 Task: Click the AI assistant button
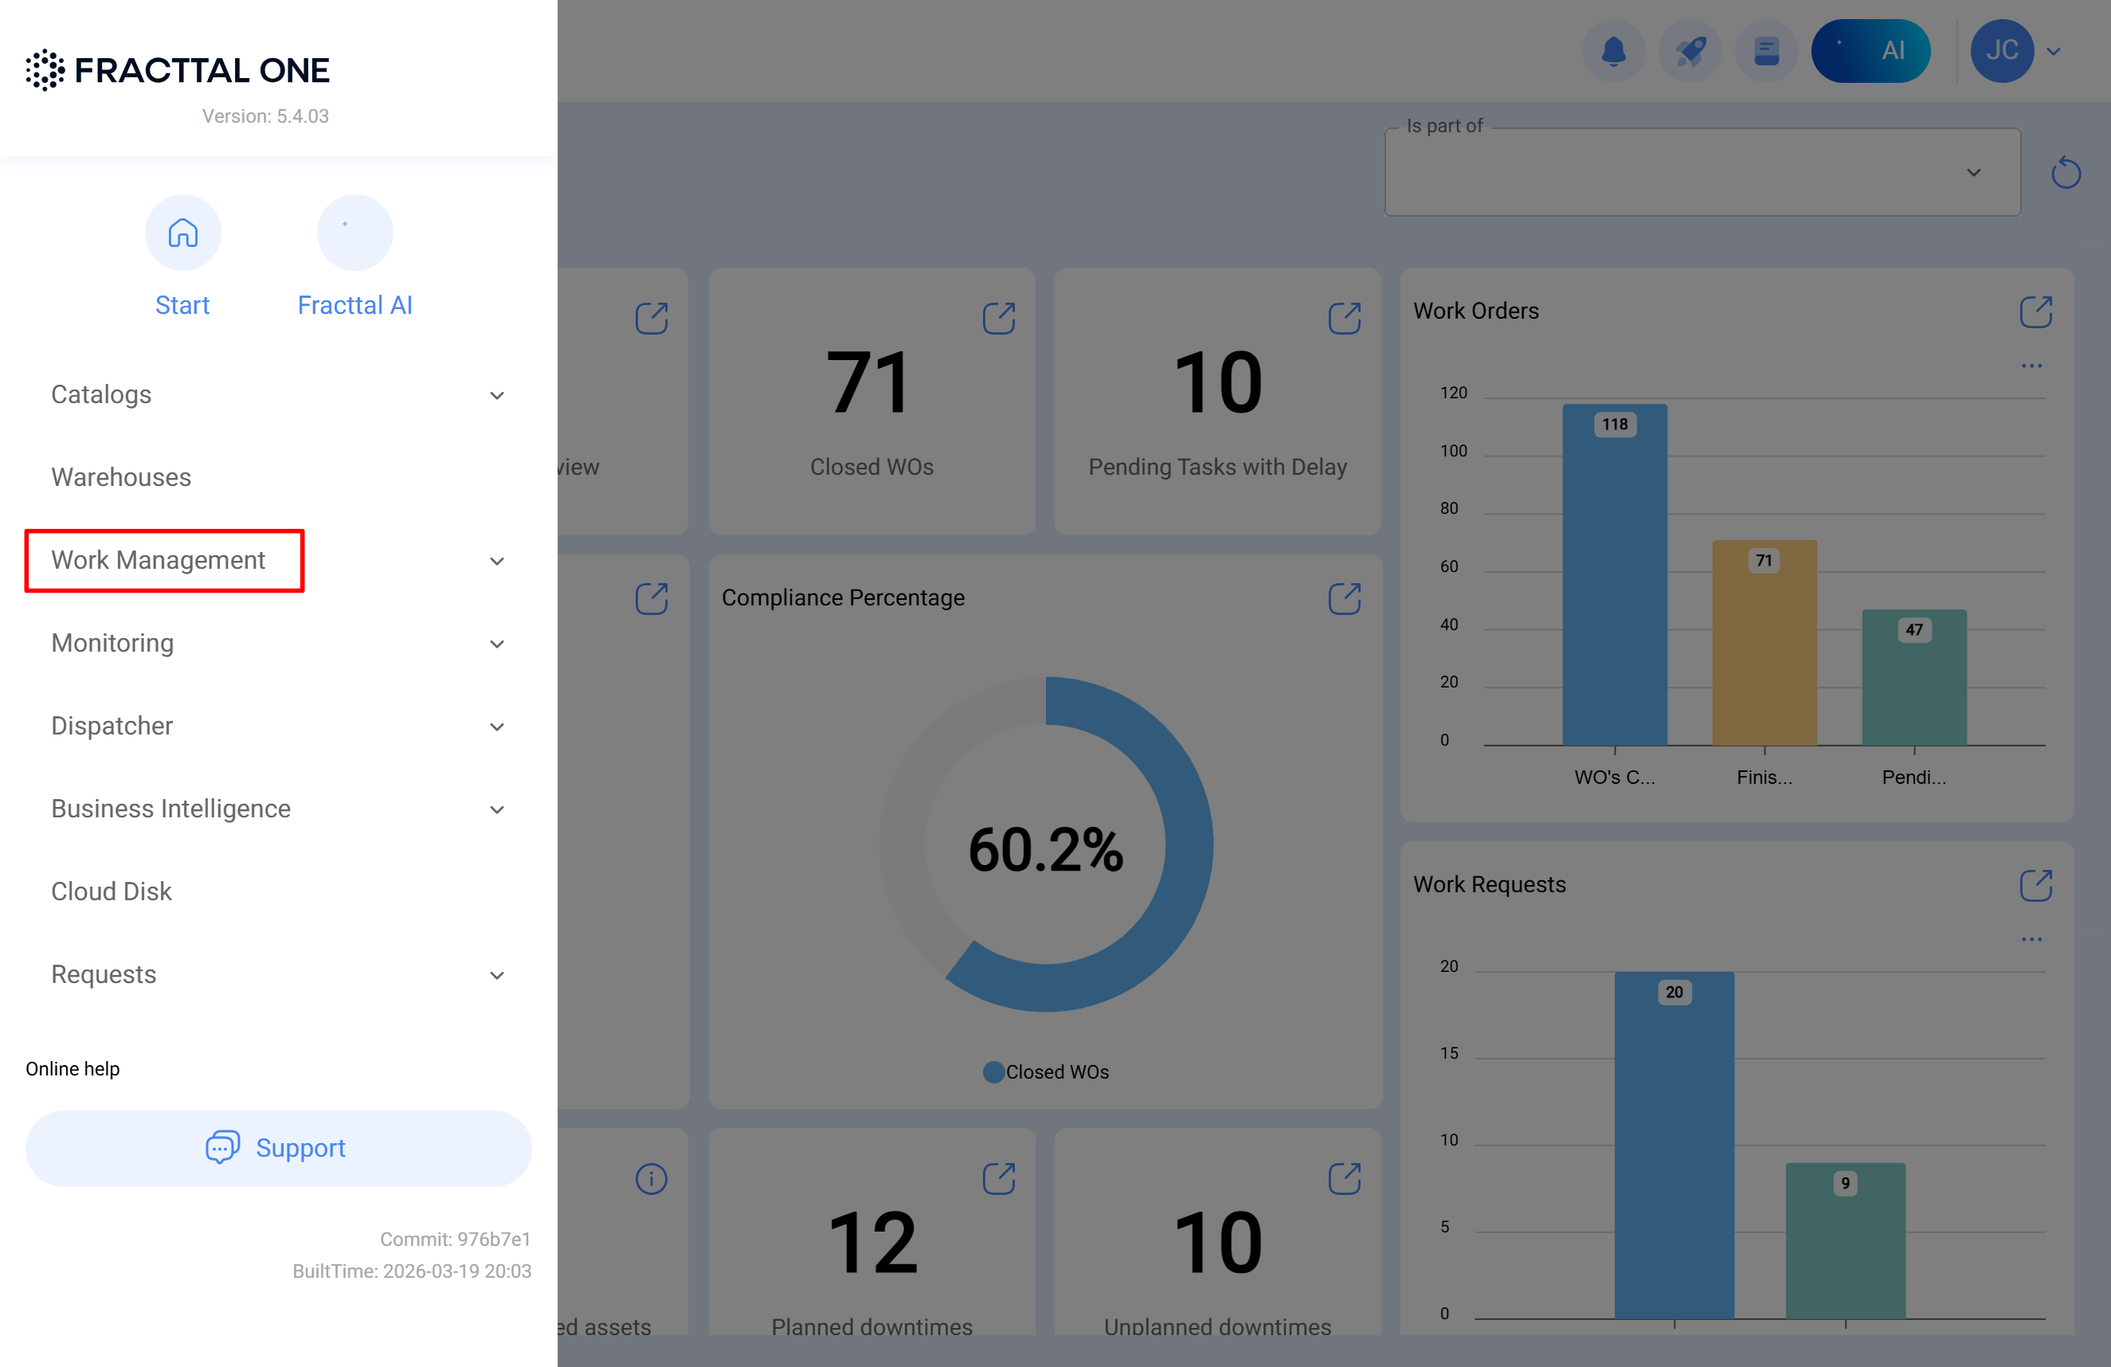coord(1870,50)
